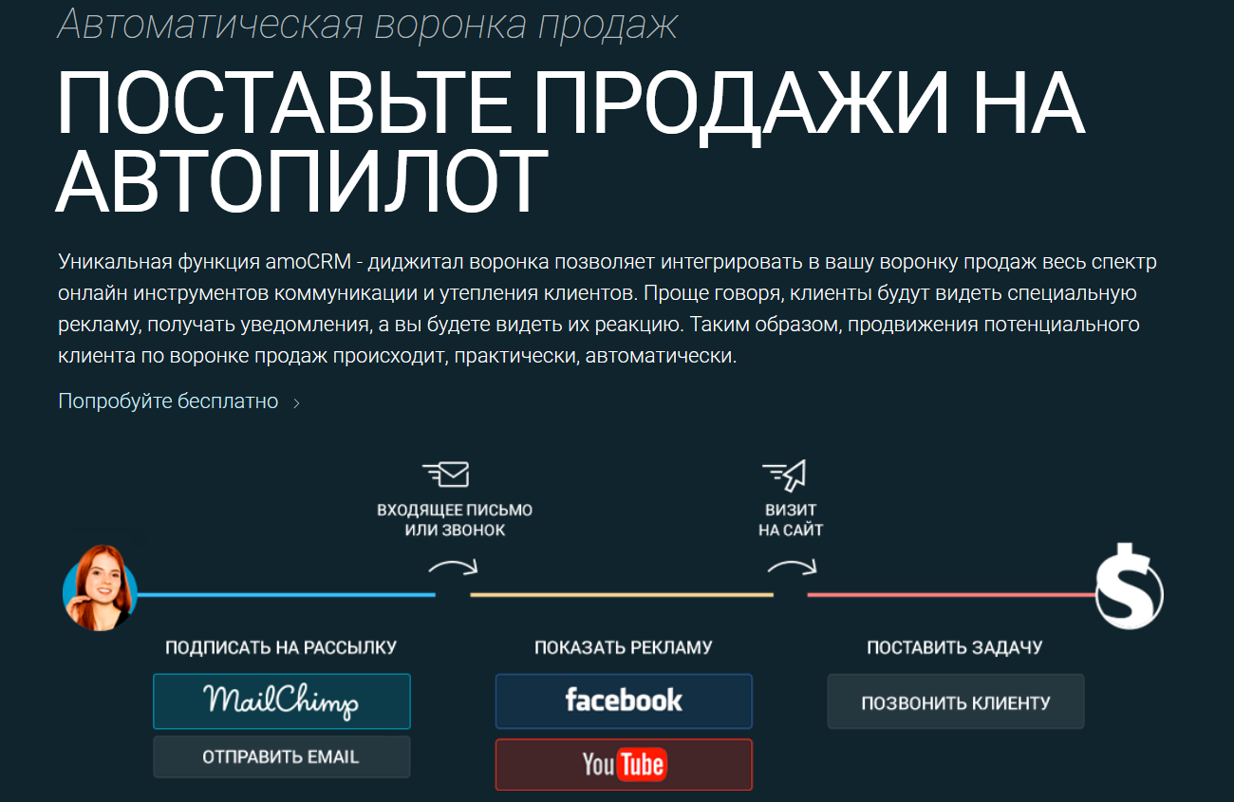Image resolution: width=1234 pixels, height=802 pixels.
Task: Select the MailChimp button
Action: (282, 701)
